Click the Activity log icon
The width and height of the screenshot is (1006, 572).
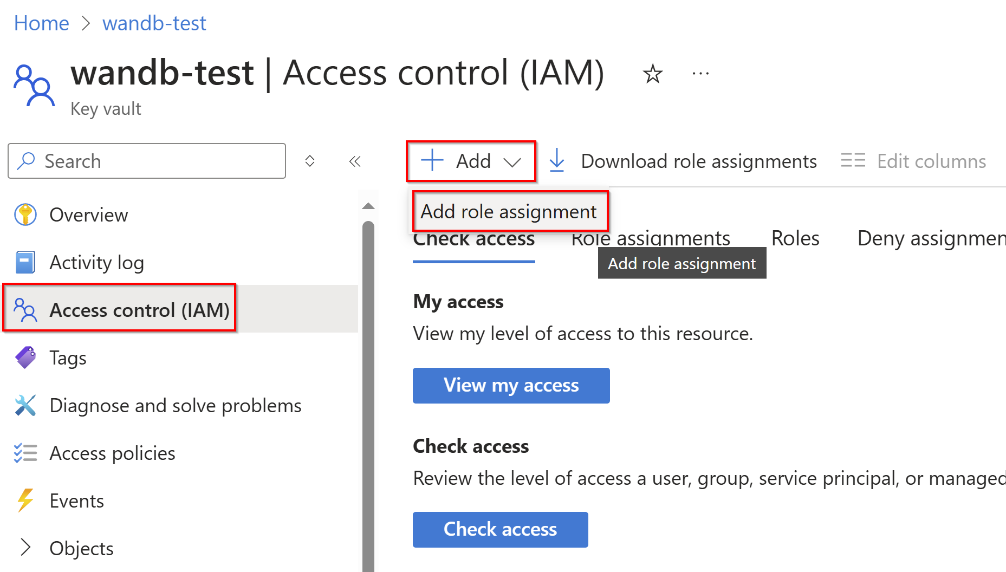(x=25, y=262)
